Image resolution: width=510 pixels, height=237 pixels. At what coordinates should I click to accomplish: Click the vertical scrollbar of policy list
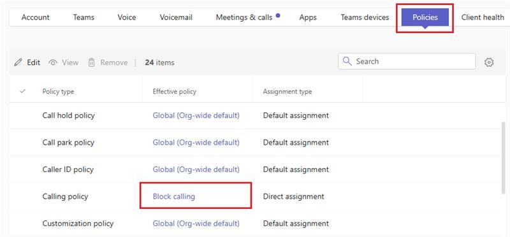(x=504, y=158)
